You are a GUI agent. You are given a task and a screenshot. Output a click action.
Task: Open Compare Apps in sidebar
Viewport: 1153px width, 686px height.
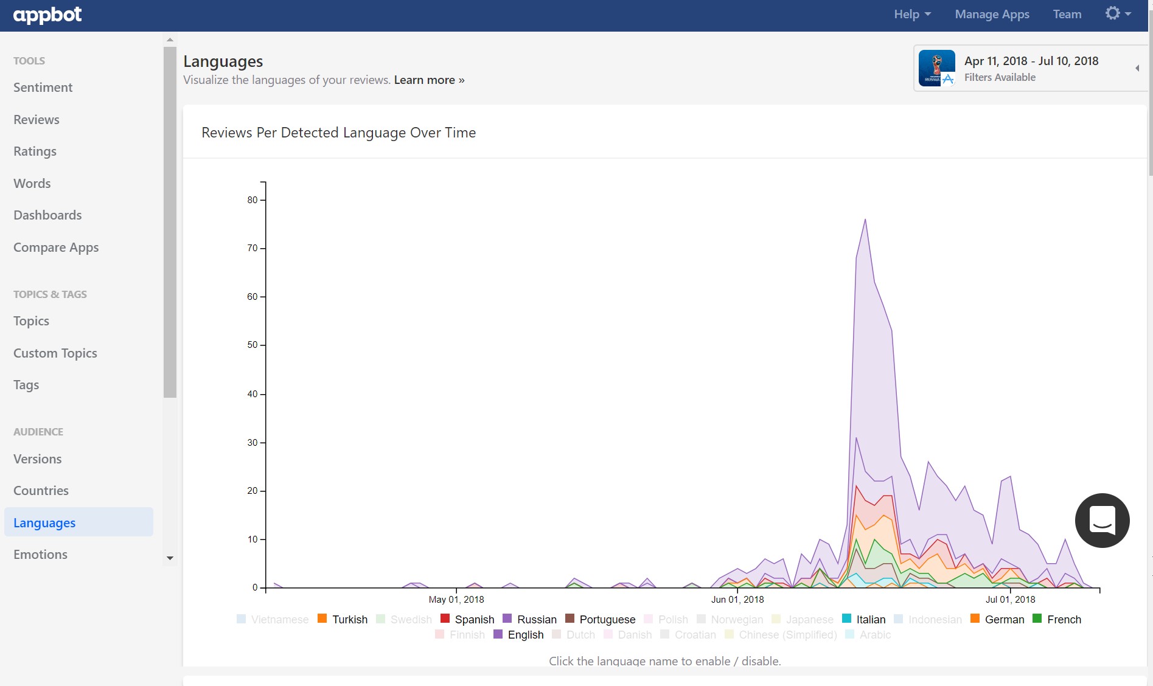56,248
